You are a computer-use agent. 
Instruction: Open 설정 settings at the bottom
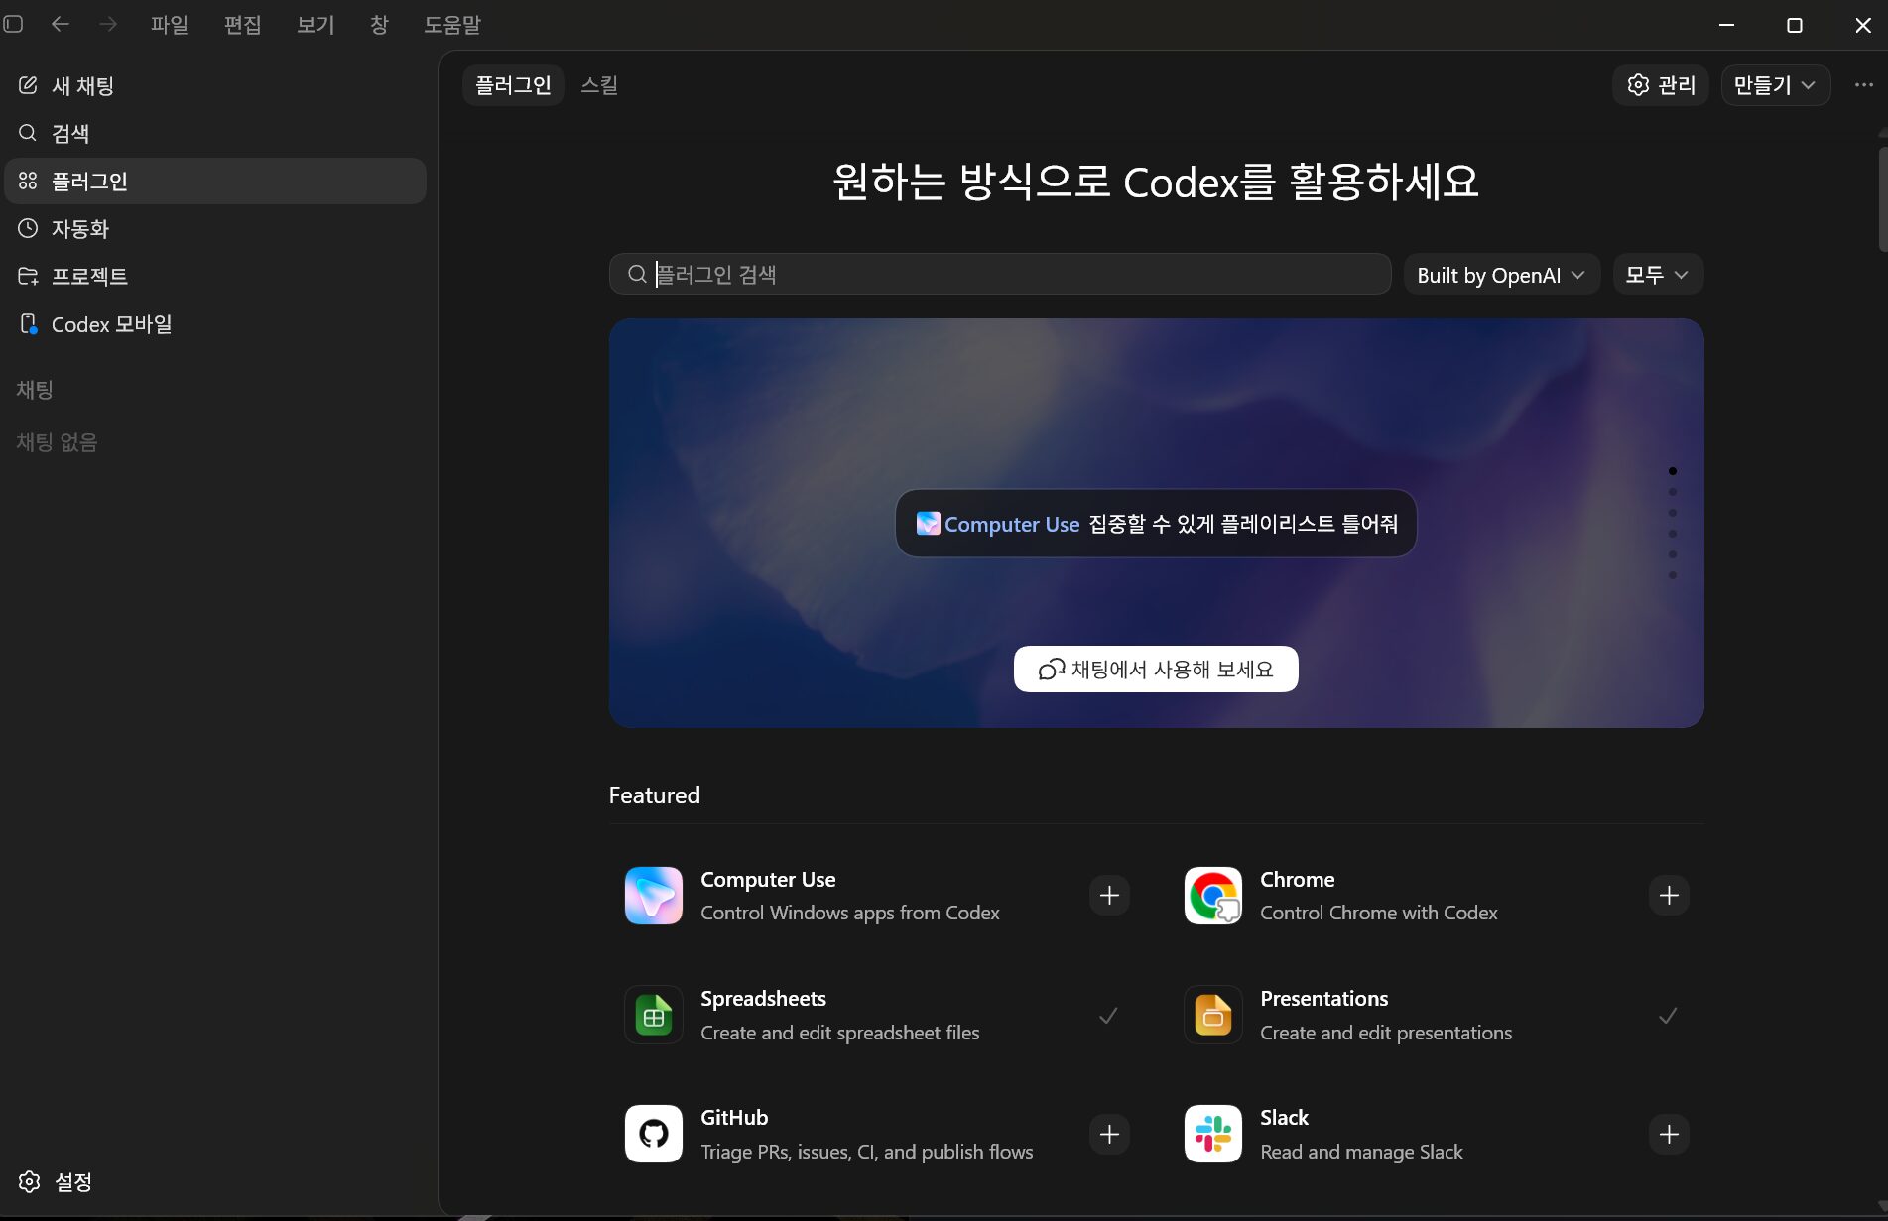[57, 1181]
